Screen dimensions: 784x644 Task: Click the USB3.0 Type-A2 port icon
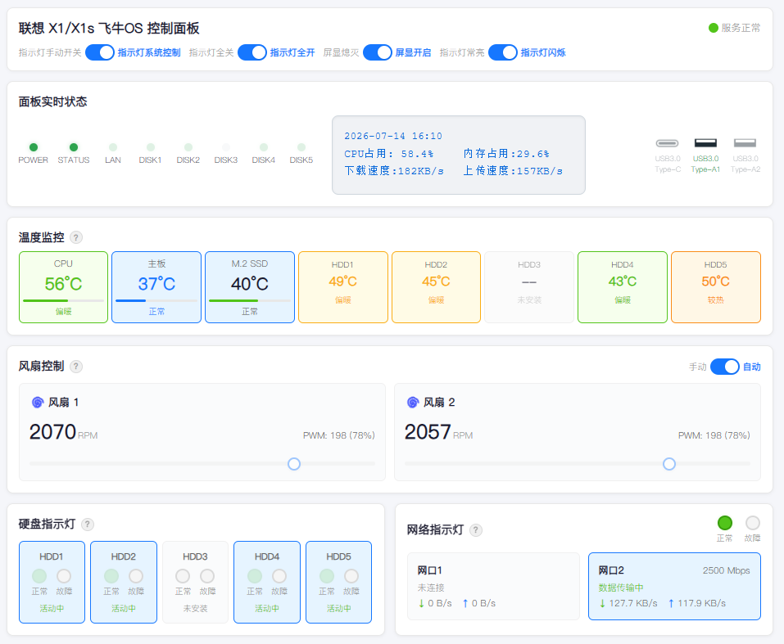tap(745, 143)
